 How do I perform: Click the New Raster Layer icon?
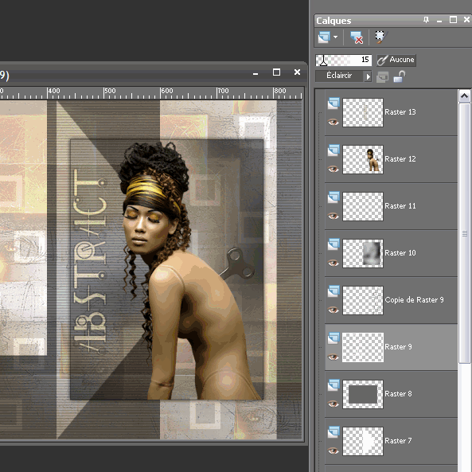point(324,37)
